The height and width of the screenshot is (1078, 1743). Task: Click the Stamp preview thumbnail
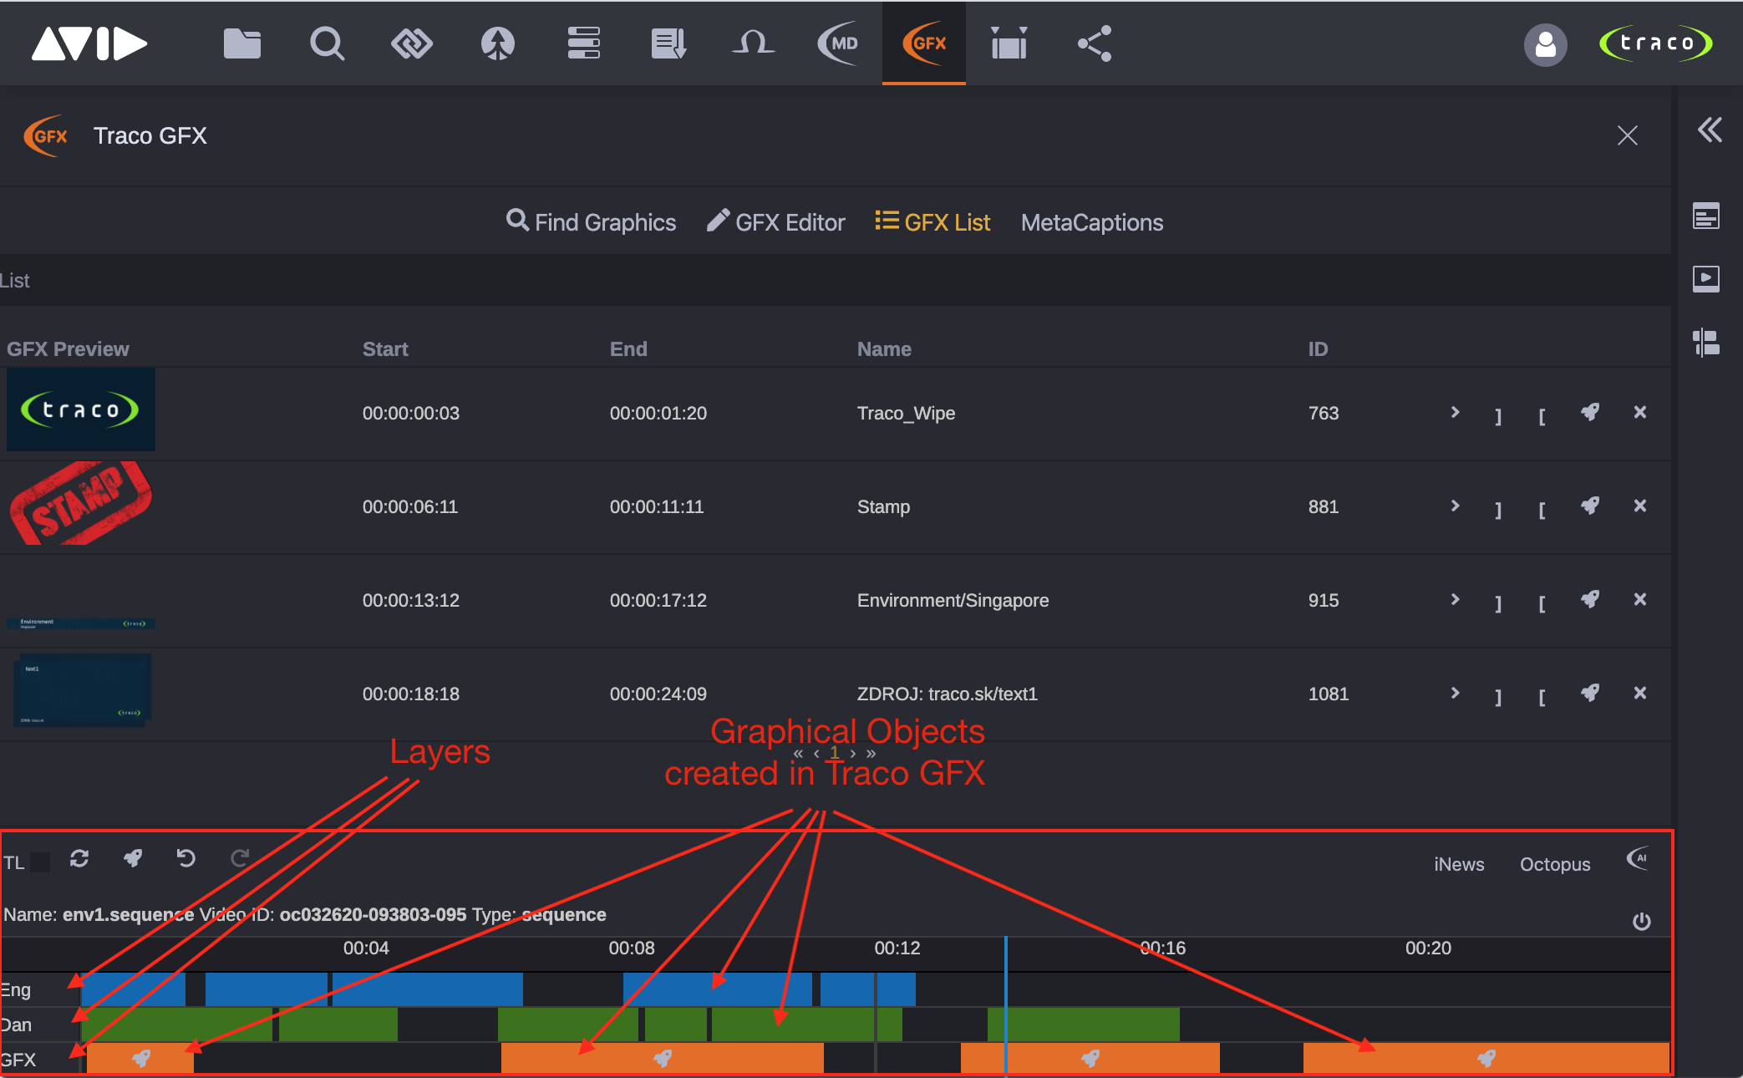(x=81, y=503)
